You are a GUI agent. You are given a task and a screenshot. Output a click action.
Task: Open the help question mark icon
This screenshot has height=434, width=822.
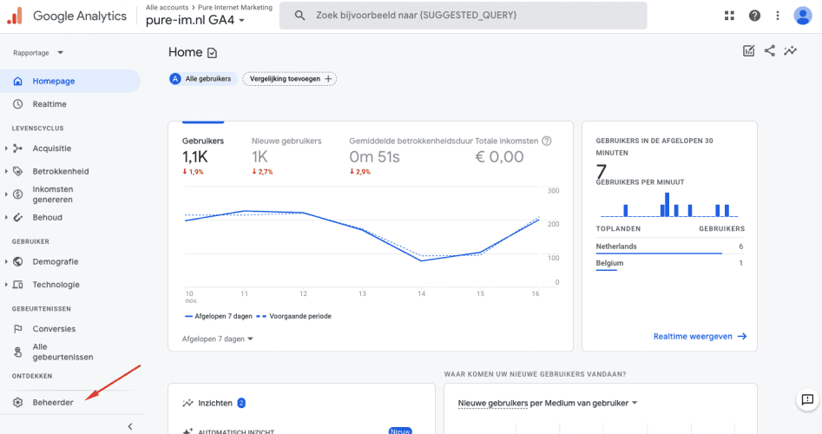754,16
